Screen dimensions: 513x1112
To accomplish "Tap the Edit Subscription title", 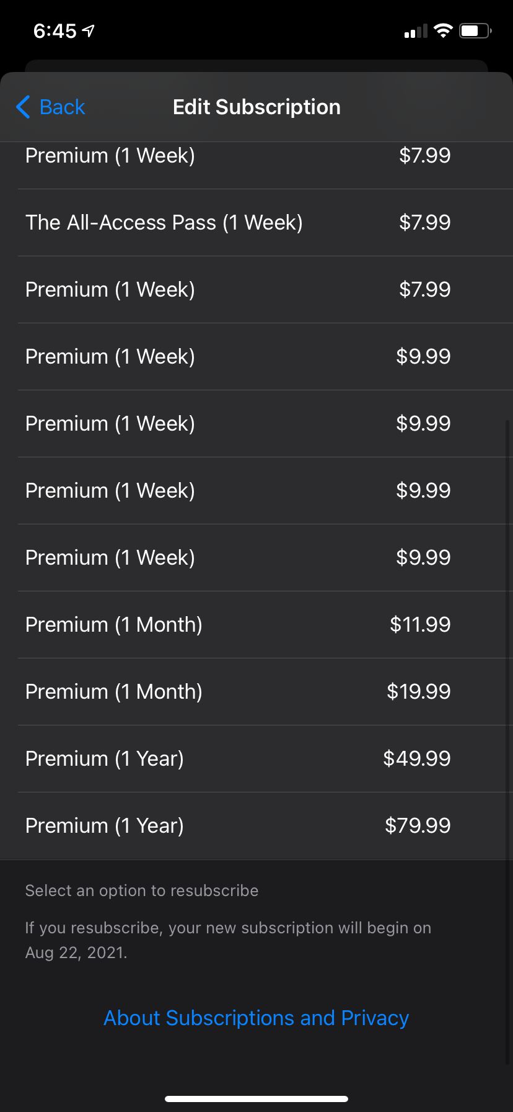I will pyautogui.click(x=256, y=107).
